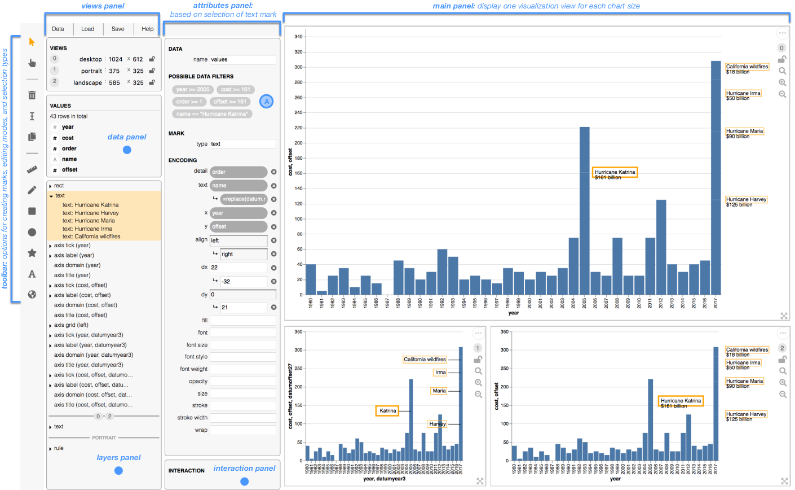The image size is (795, 490).
Task: Select the text: California wildfires layer item
Action: 91,237
